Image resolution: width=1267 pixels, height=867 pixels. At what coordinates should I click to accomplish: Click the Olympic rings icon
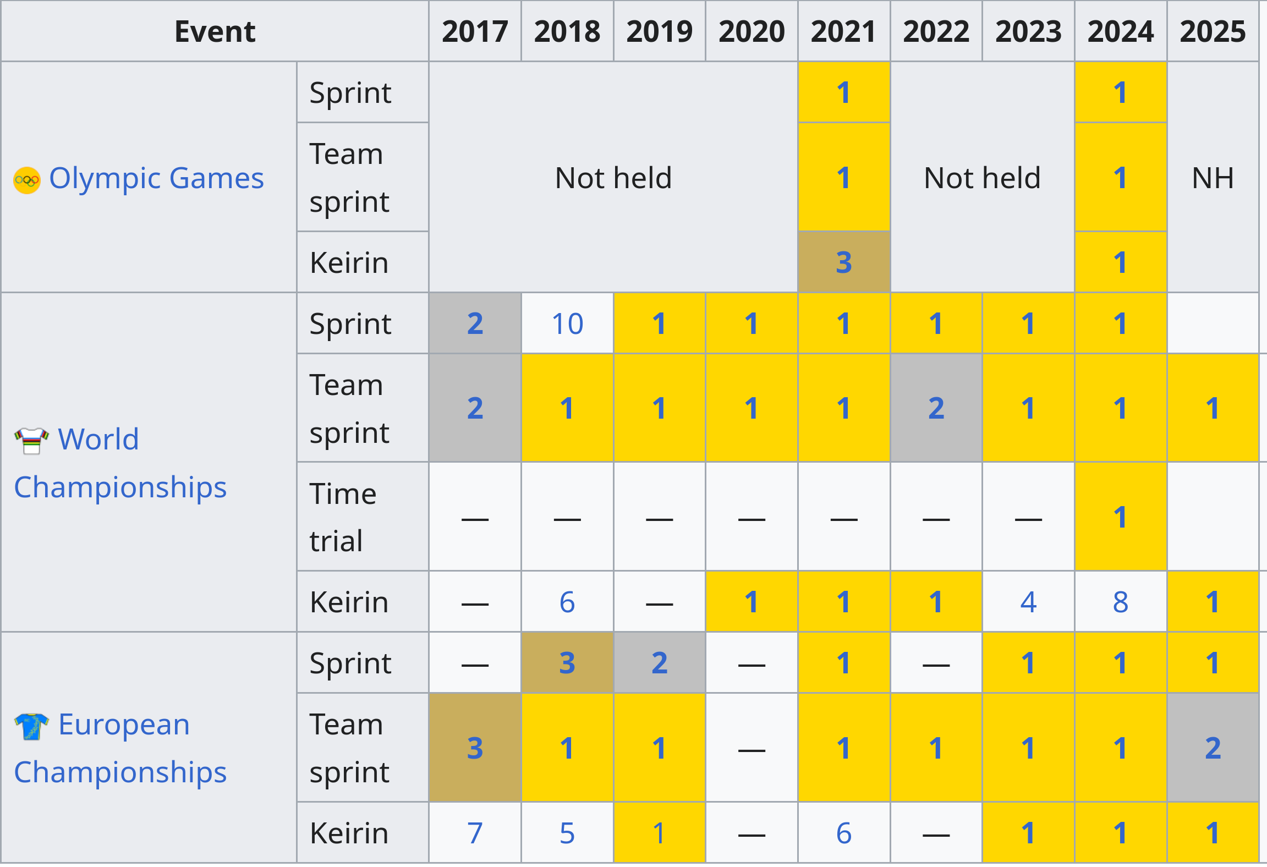pos(26,180)
